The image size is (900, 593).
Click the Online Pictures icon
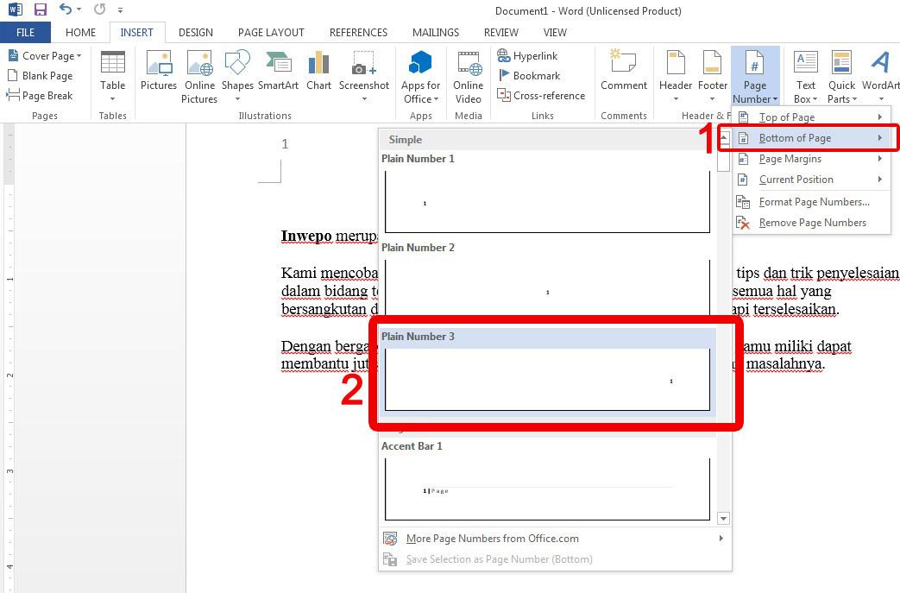(199, 77)
